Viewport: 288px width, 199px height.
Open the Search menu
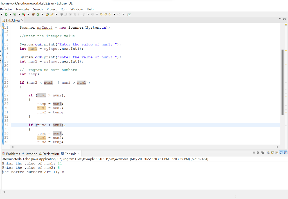(x=38, y=9)
